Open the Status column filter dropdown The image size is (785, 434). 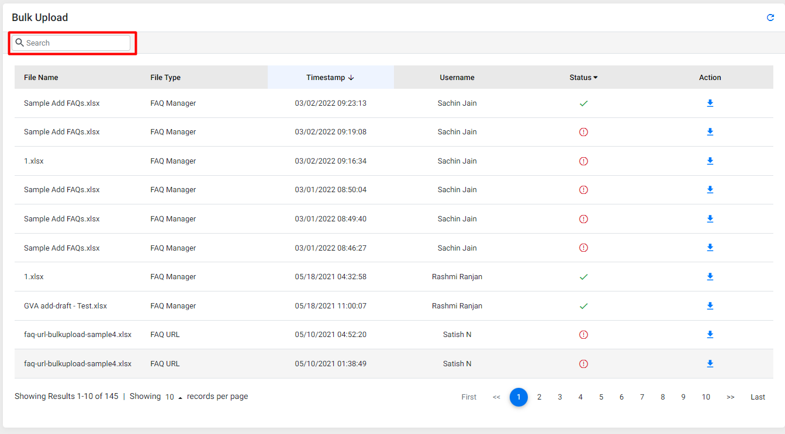pyautogui.click(x=595, y=78)
